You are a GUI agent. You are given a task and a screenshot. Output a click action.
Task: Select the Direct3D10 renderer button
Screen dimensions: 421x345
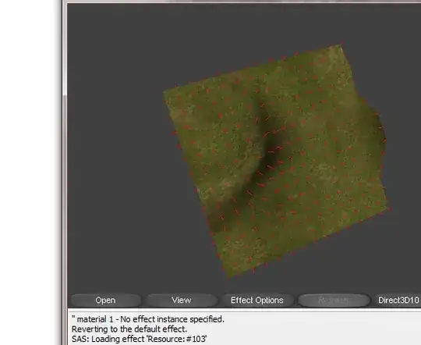tap(398, 300)
